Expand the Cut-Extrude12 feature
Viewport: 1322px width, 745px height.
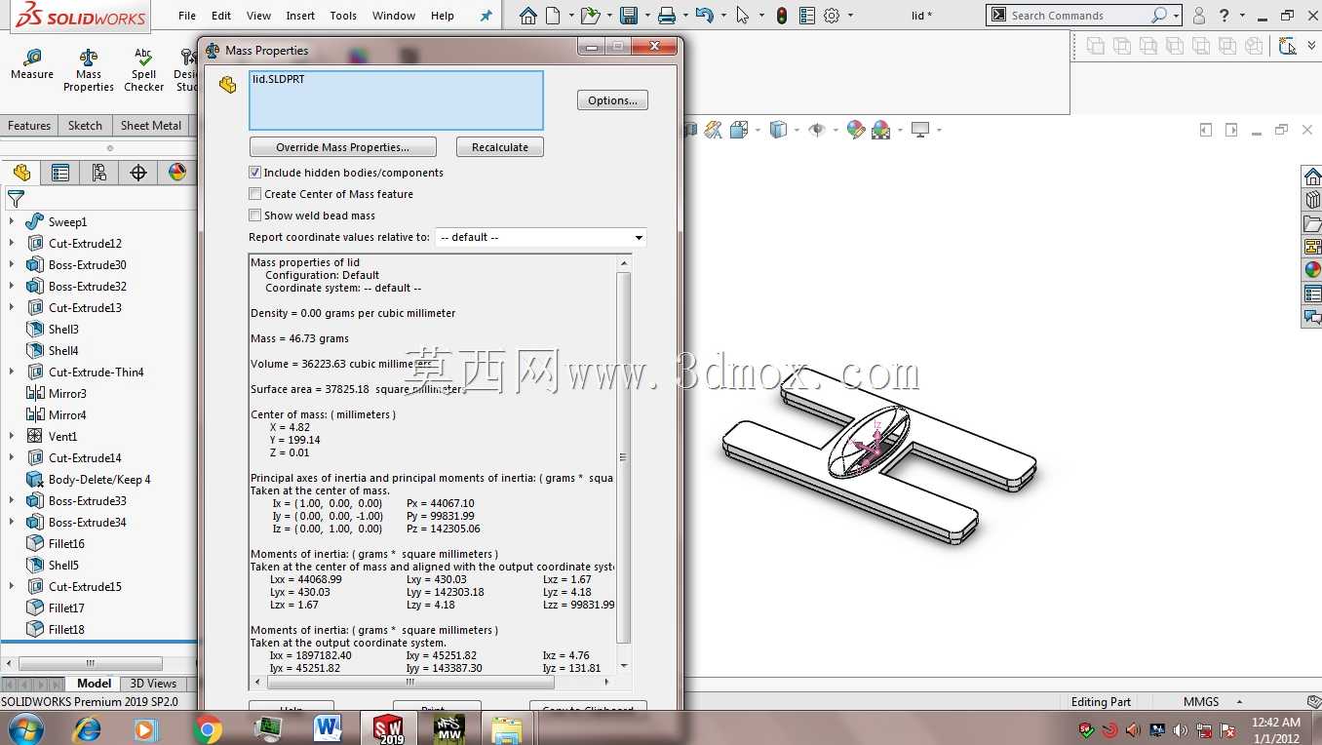pos(12,244)
